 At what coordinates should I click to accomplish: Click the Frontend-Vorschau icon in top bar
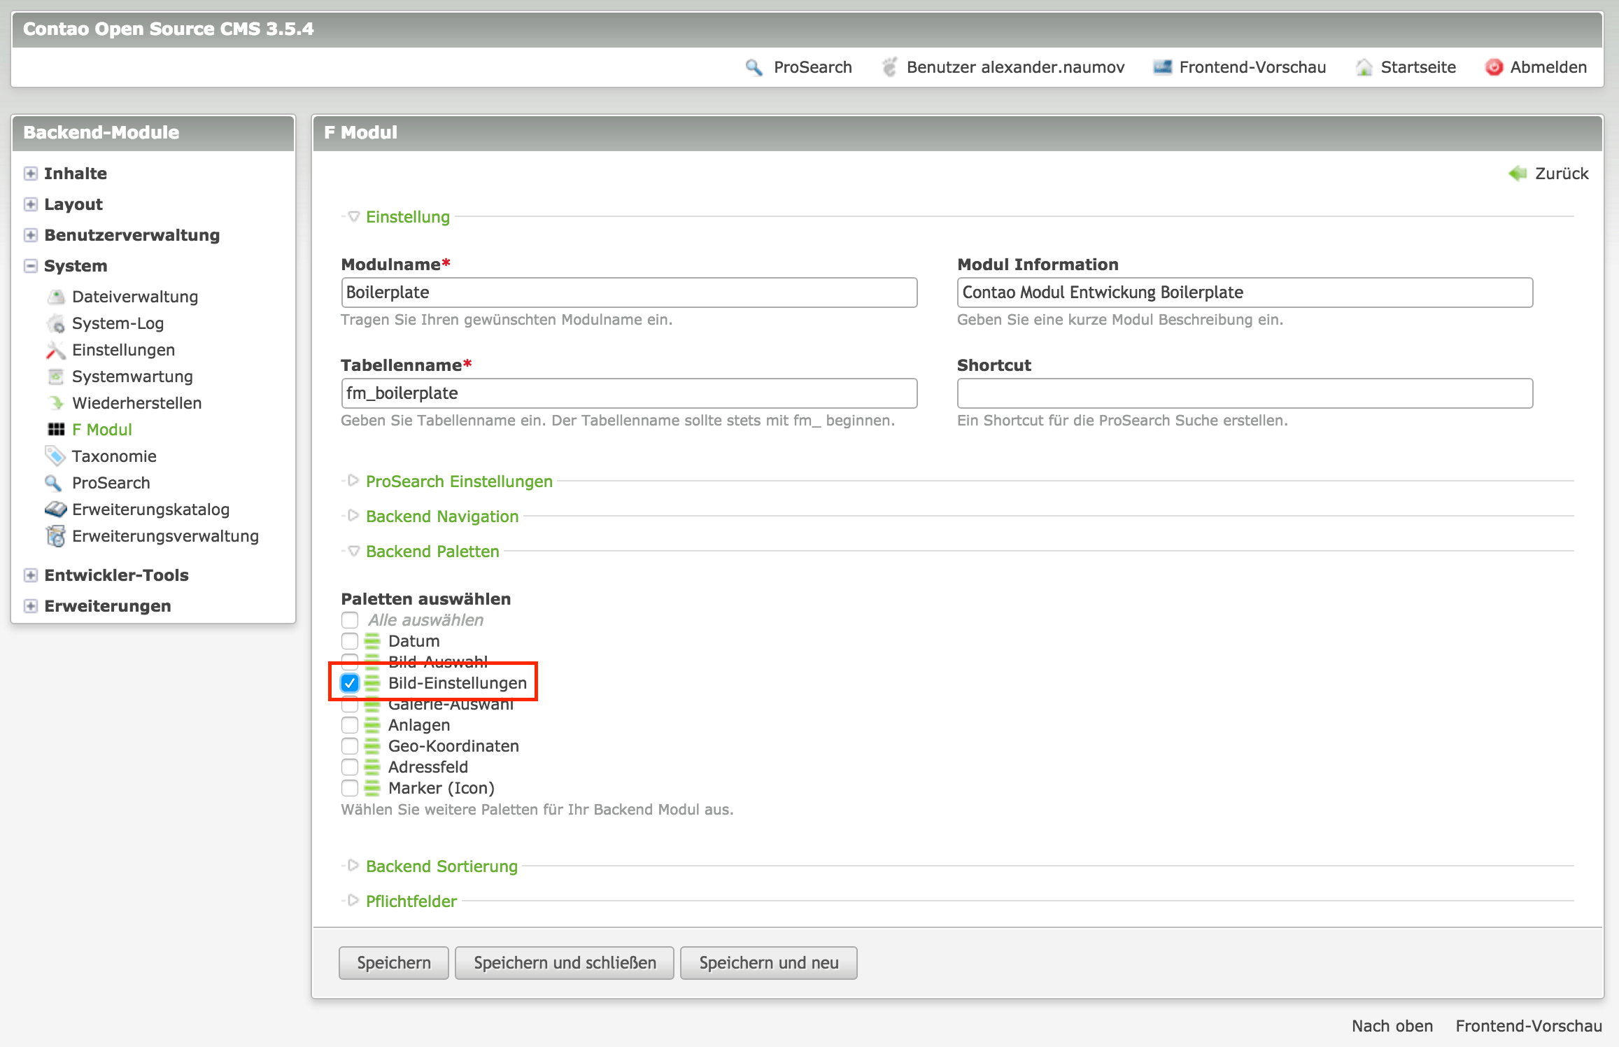[1162, 67]
